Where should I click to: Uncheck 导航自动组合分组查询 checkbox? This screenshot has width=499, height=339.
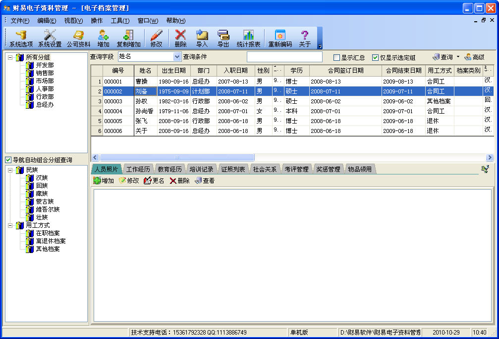tap(8, 160)
